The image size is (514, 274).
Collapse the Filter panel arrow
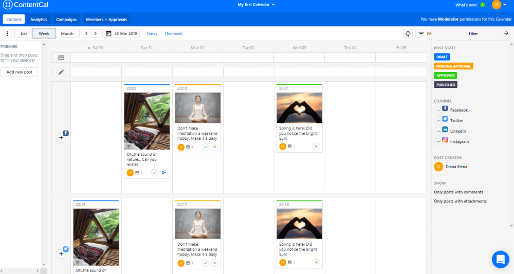point(506,33)
